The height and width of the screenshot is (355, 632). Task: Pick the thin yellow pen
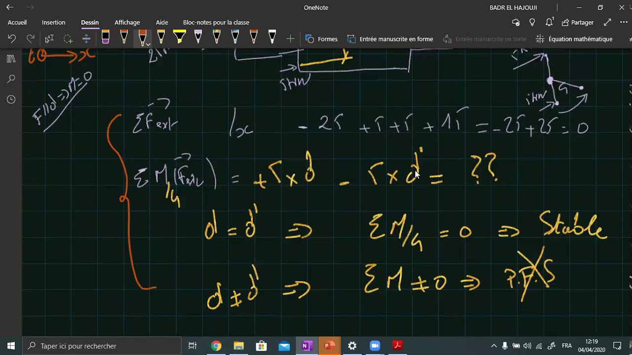pyautogui.click(x=161, y=38)
